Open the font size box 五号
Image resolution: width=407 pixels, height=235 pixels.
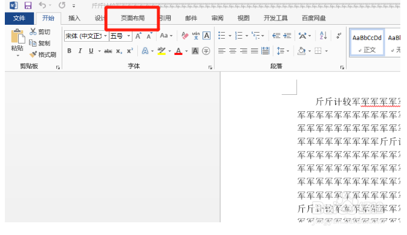point(120,36)
